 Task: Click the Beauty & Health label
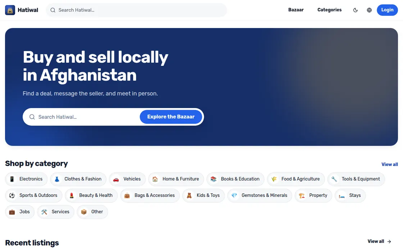(96, 195)
